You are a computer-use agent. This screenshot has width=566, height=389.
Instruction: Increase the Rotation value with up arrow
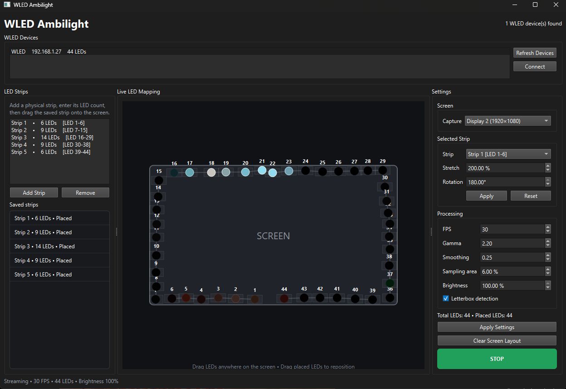pyautogui.click(x=548, y=180)
